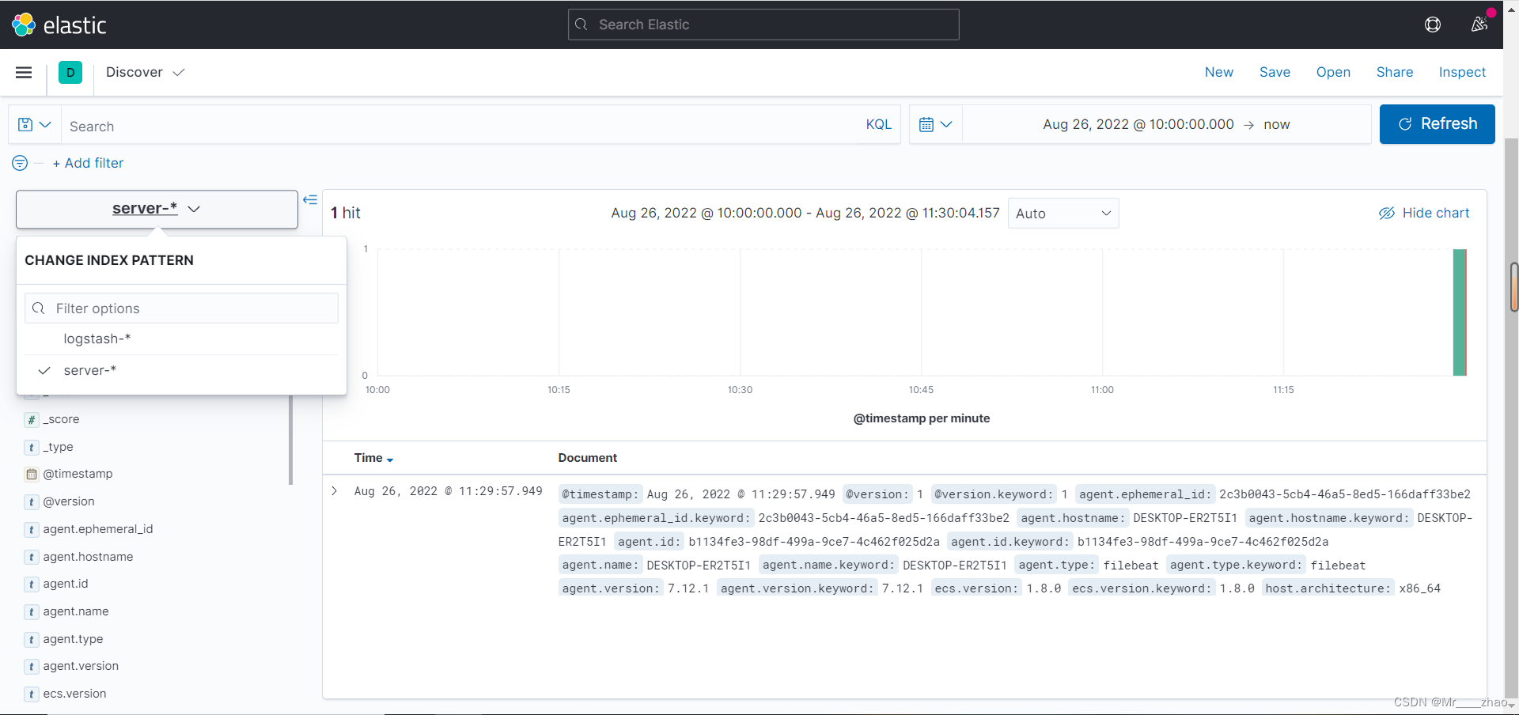1519x715 pixels.
Task: Open the filter options menu icon
Action: [20, 163]
